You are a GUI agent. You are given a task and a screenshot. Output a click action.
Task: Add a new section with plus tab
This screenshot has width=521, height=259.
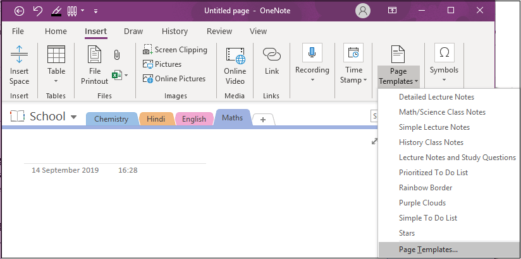click(263, 120)
